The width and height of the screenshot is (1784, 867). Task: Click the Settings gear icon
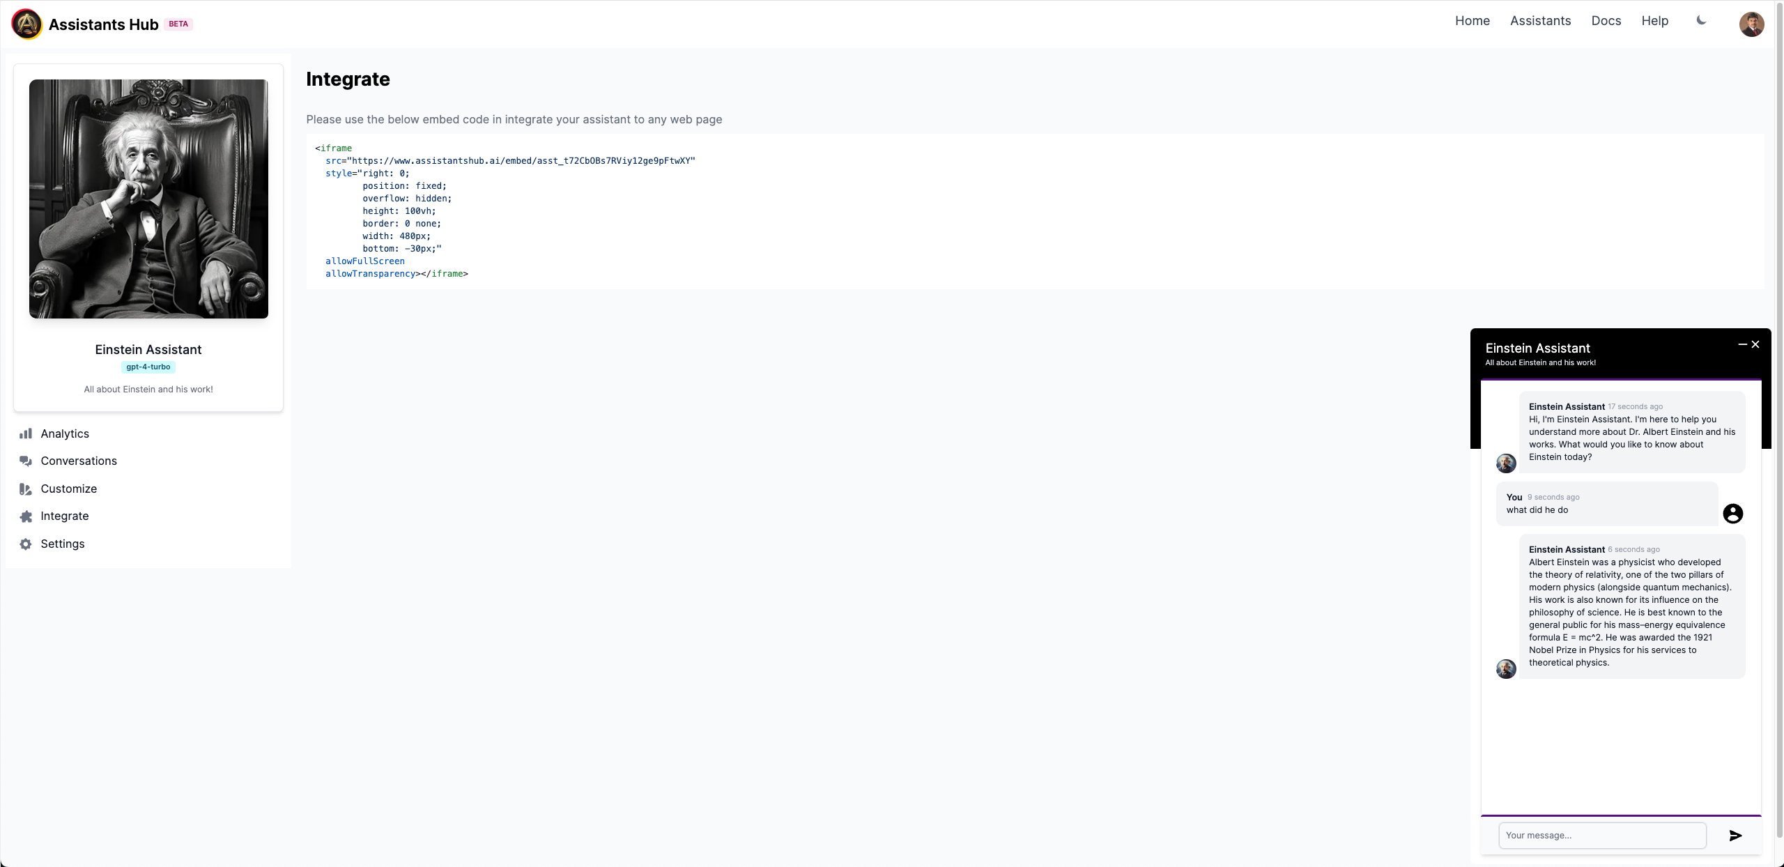coord(26,544)
